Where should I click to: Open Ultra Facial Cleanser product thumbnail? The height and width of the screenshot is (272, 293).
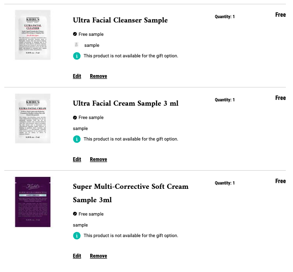(x=33, y=35)
